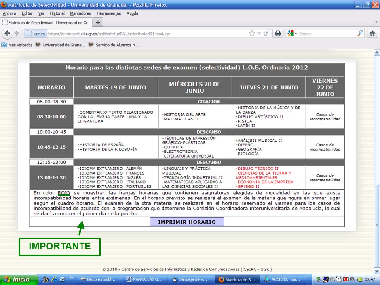Screen dimensions: 380x285
Task: Click the first quick launch icon beside Inicio
Action: (46, 279)
